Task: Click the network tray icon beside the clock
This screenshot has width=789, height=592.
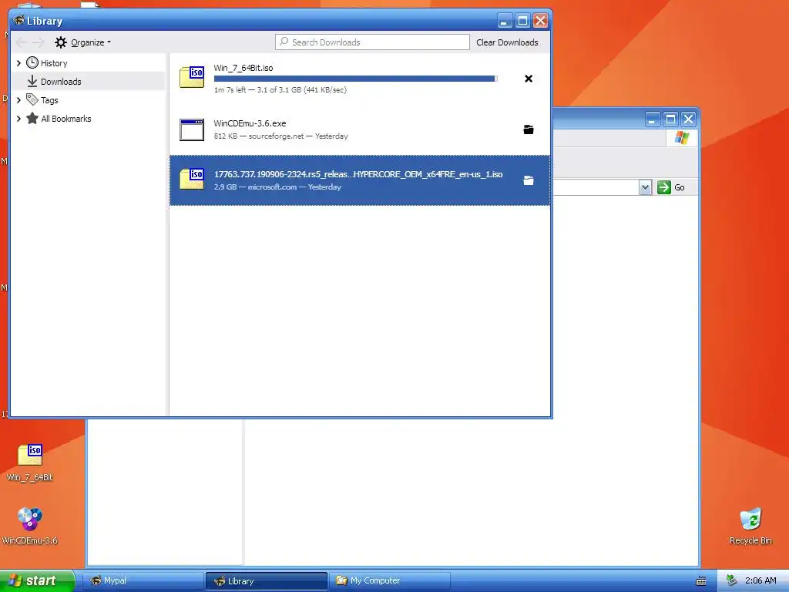Action: point(732,580)
